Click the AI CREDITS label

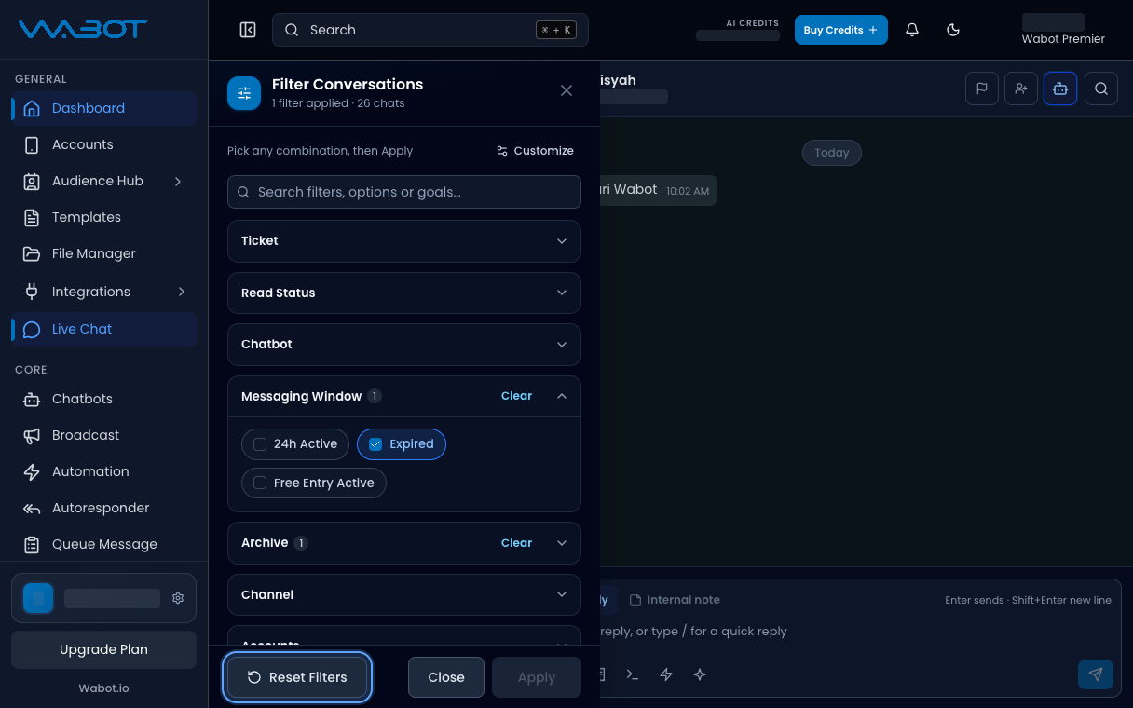click(x=753, y=23)
